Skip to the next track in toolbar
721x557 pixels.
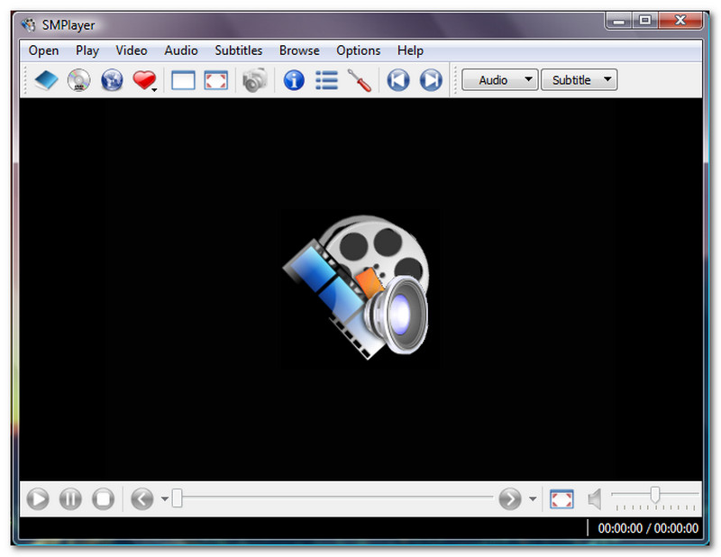(432, 80)
